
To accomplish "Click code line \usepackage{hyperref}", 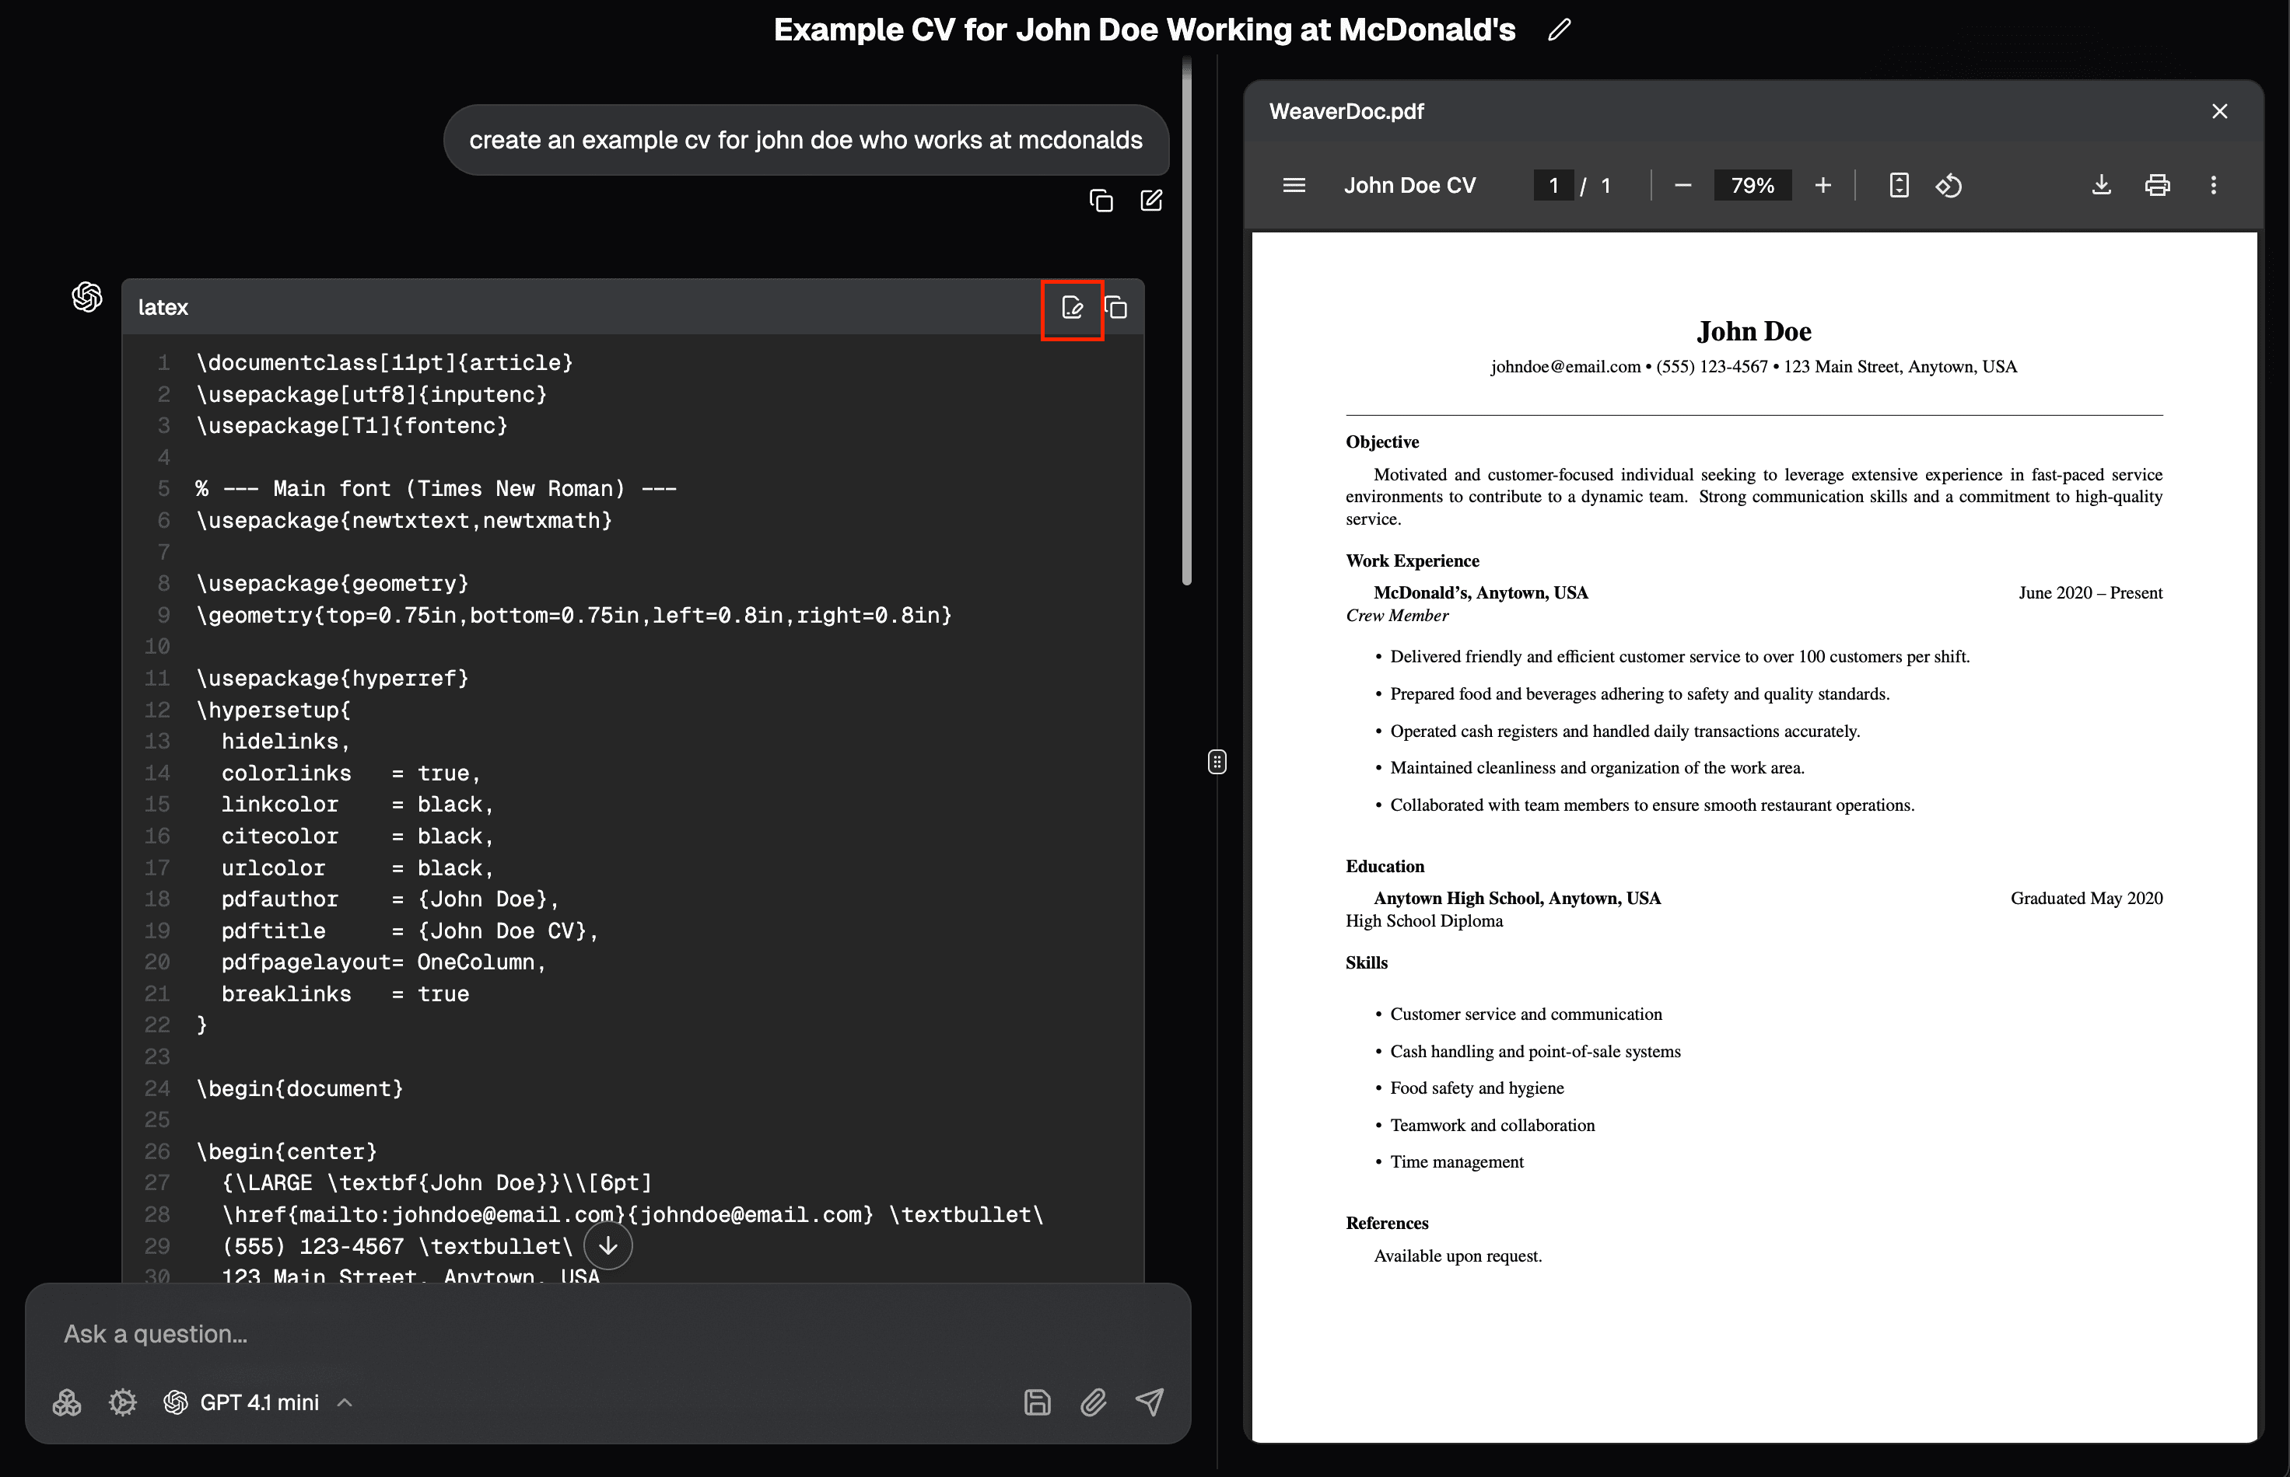I will [x=332, y=678].
